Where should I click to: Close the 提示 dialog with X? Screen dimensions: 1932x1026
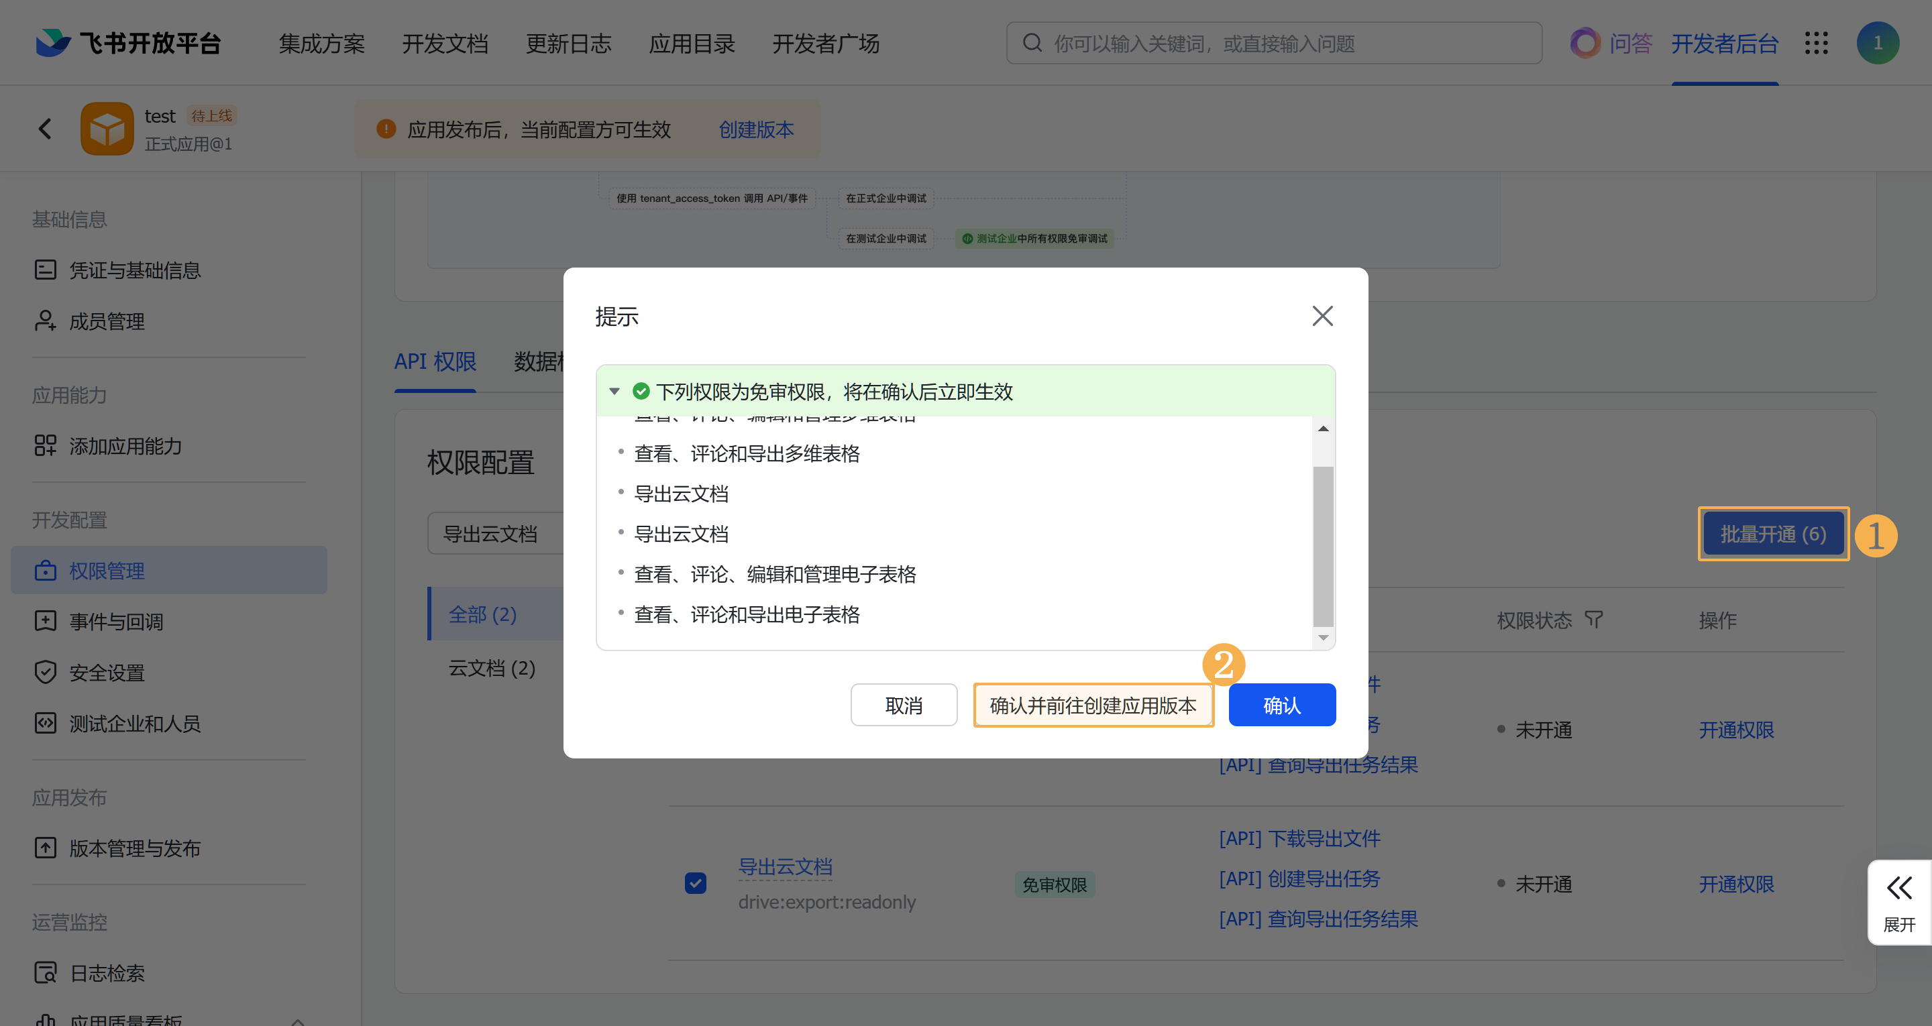coord(1322,316)
